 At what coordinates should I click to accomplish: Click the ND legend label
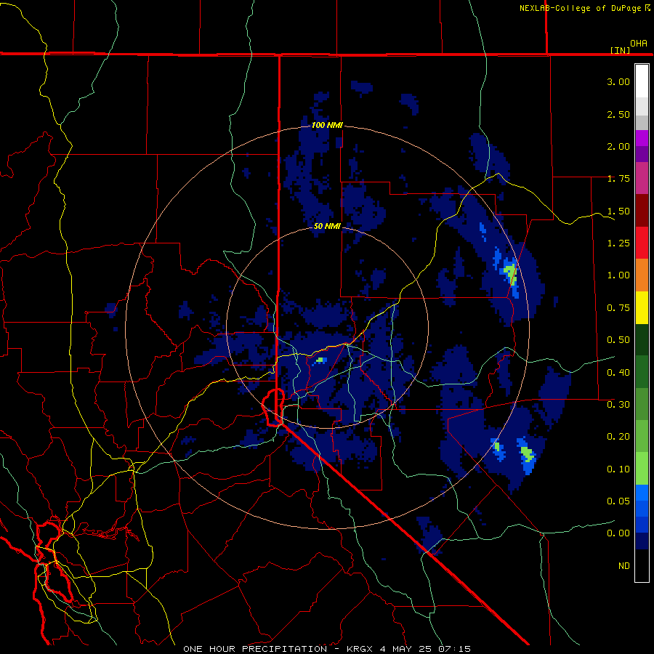624,566
